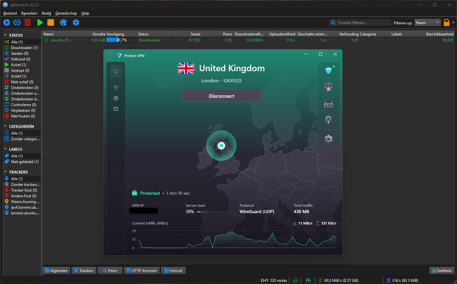Click the Server load 39% bar
Image resolution: width=457 pixels, height=284 pixels.
point(202,212)
